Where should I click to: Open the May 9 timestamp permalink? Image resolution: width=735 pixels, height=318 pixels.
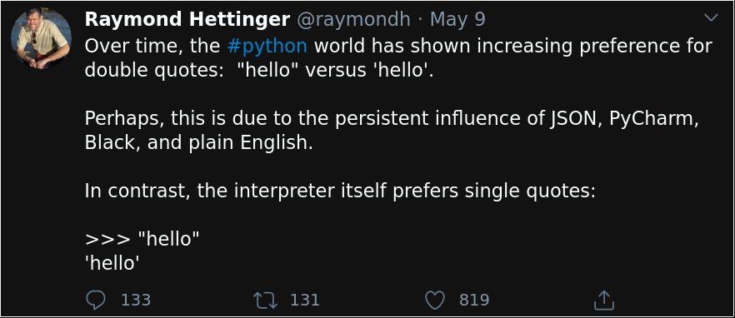pyautogui.click(x=457, y=20)
